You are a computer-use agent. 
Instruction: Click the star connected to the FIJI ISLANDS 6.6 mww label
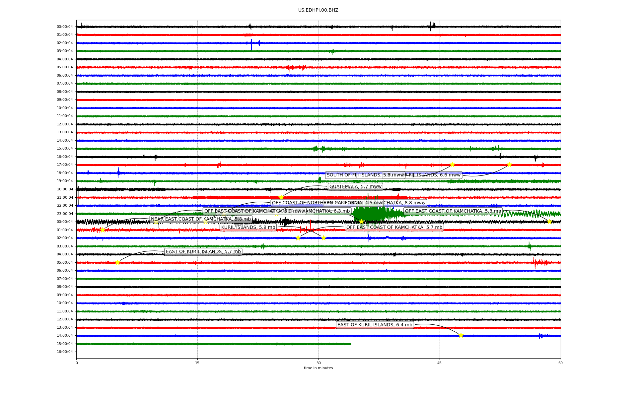click(509, 165)
